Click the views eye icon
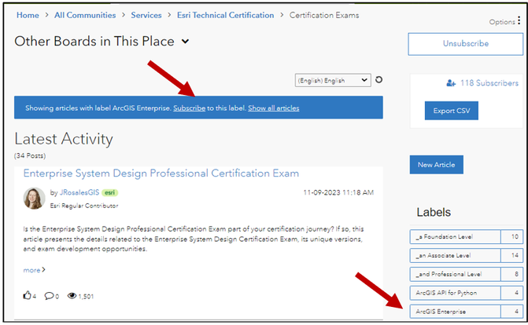The width and height of the screenshot is (528, 325). coord(72,296)
